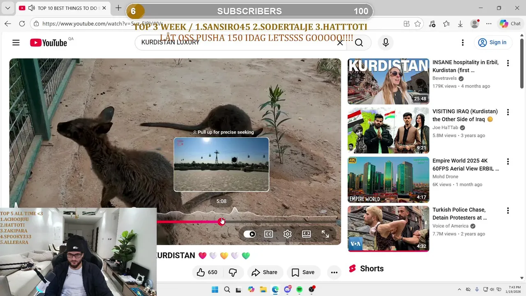This screenshot has width=526, height=296.
Task: Toggle autoplay switch in player
Action: pos(249,234)
